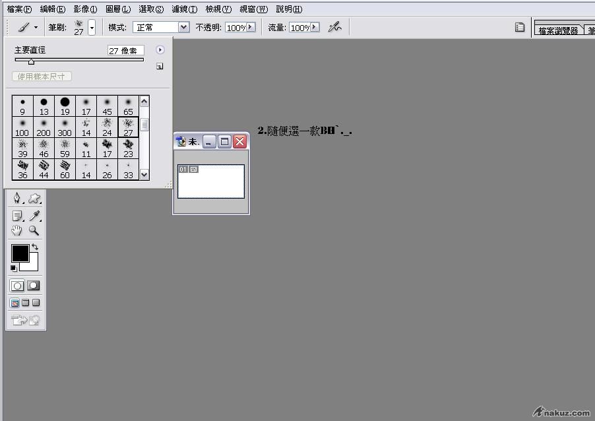The width and height of the screenshot is (595, 421).
Task: Open the 模式 blending mode dropdown
Action: pyautogui.click(x=183, y=27)
